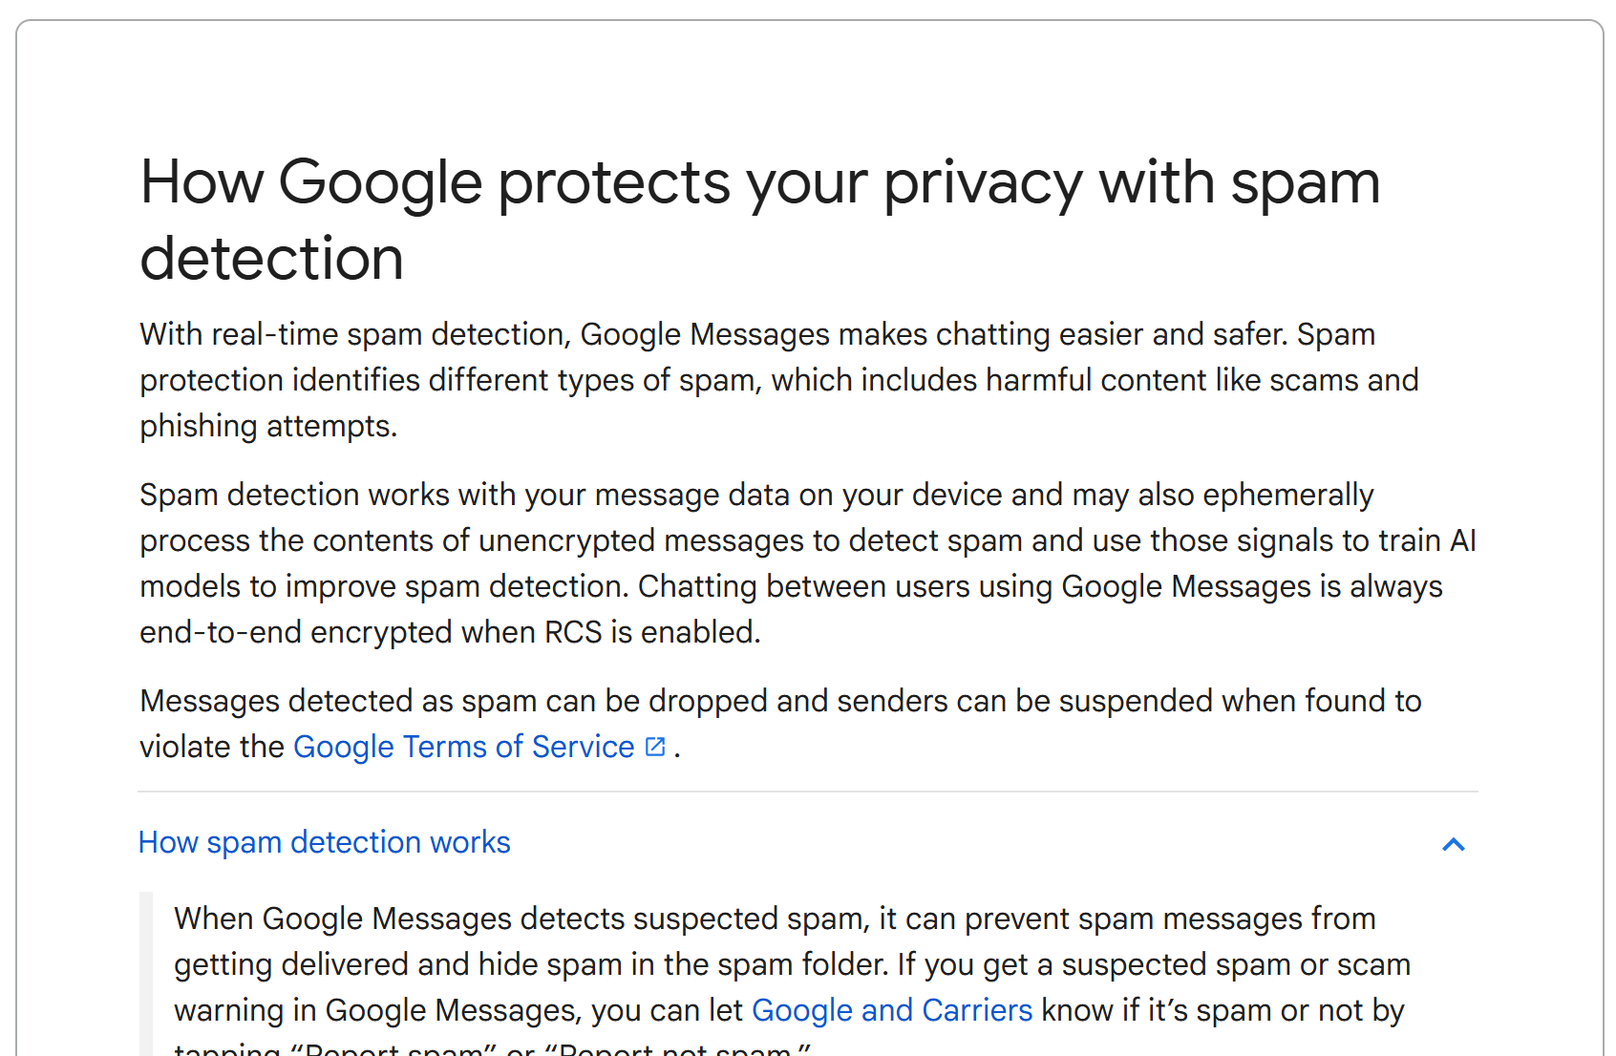Click the blue How spam detection works text

tap(325, 842)
